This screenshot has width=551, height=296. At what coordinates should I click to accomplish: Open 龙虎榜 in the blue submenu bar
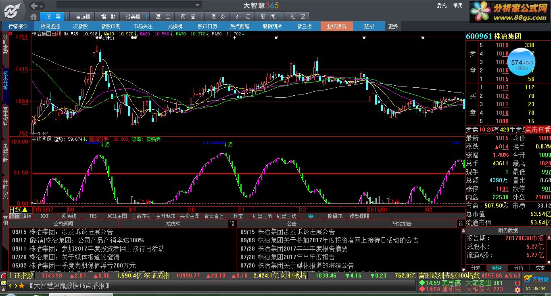175,26
